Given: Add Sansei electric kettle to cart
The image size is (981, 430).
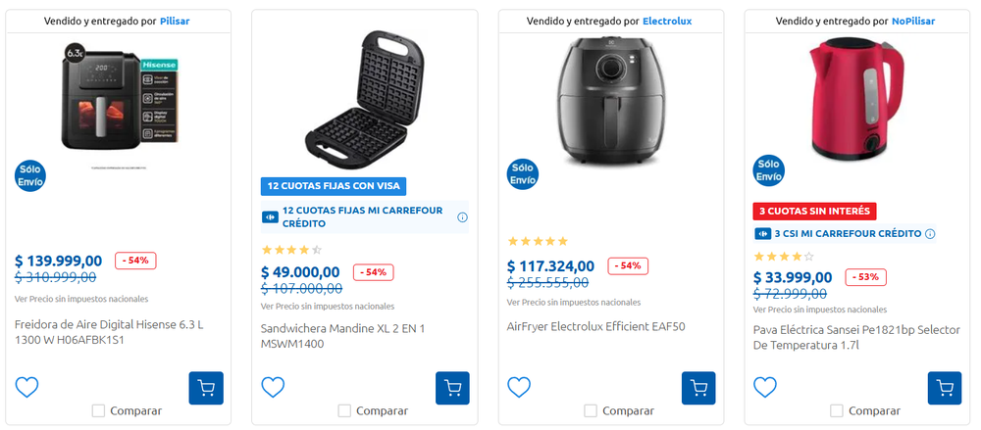Looking at the screenshot, I should [x=945, y=388].
